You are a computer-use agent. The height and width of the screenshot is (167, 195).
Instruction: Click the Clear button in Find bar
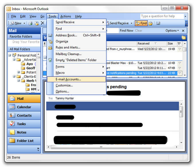139,30
